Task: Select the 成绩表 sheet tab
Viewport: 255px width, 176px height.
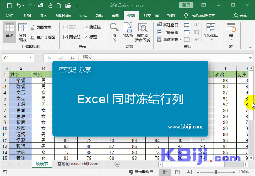Action: pos(42,164)
